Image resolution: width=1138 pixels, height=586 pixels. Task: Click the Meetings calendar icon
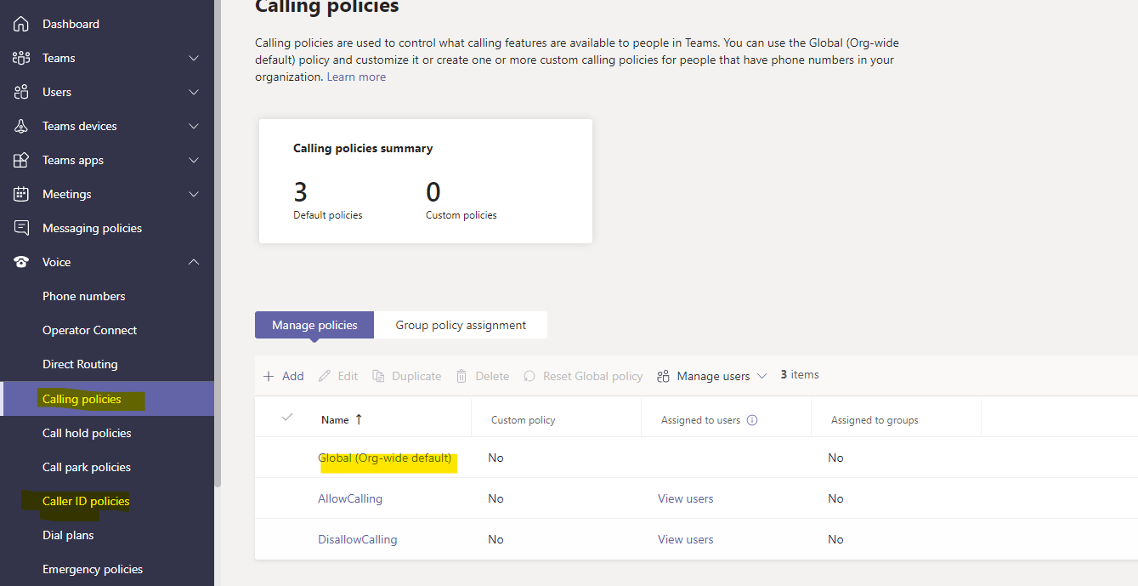pos(21,194)
